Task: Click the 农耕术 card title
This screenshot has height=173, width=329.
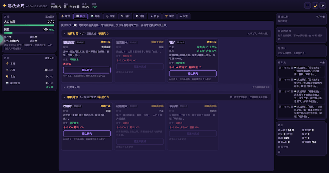Action: coord(67,106)
